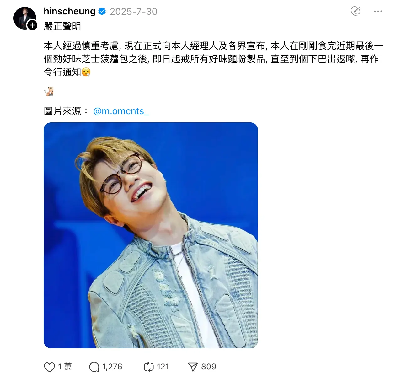View the 1,276 replies count
Screen dimensions: 396x381
(x=112, y=367)
